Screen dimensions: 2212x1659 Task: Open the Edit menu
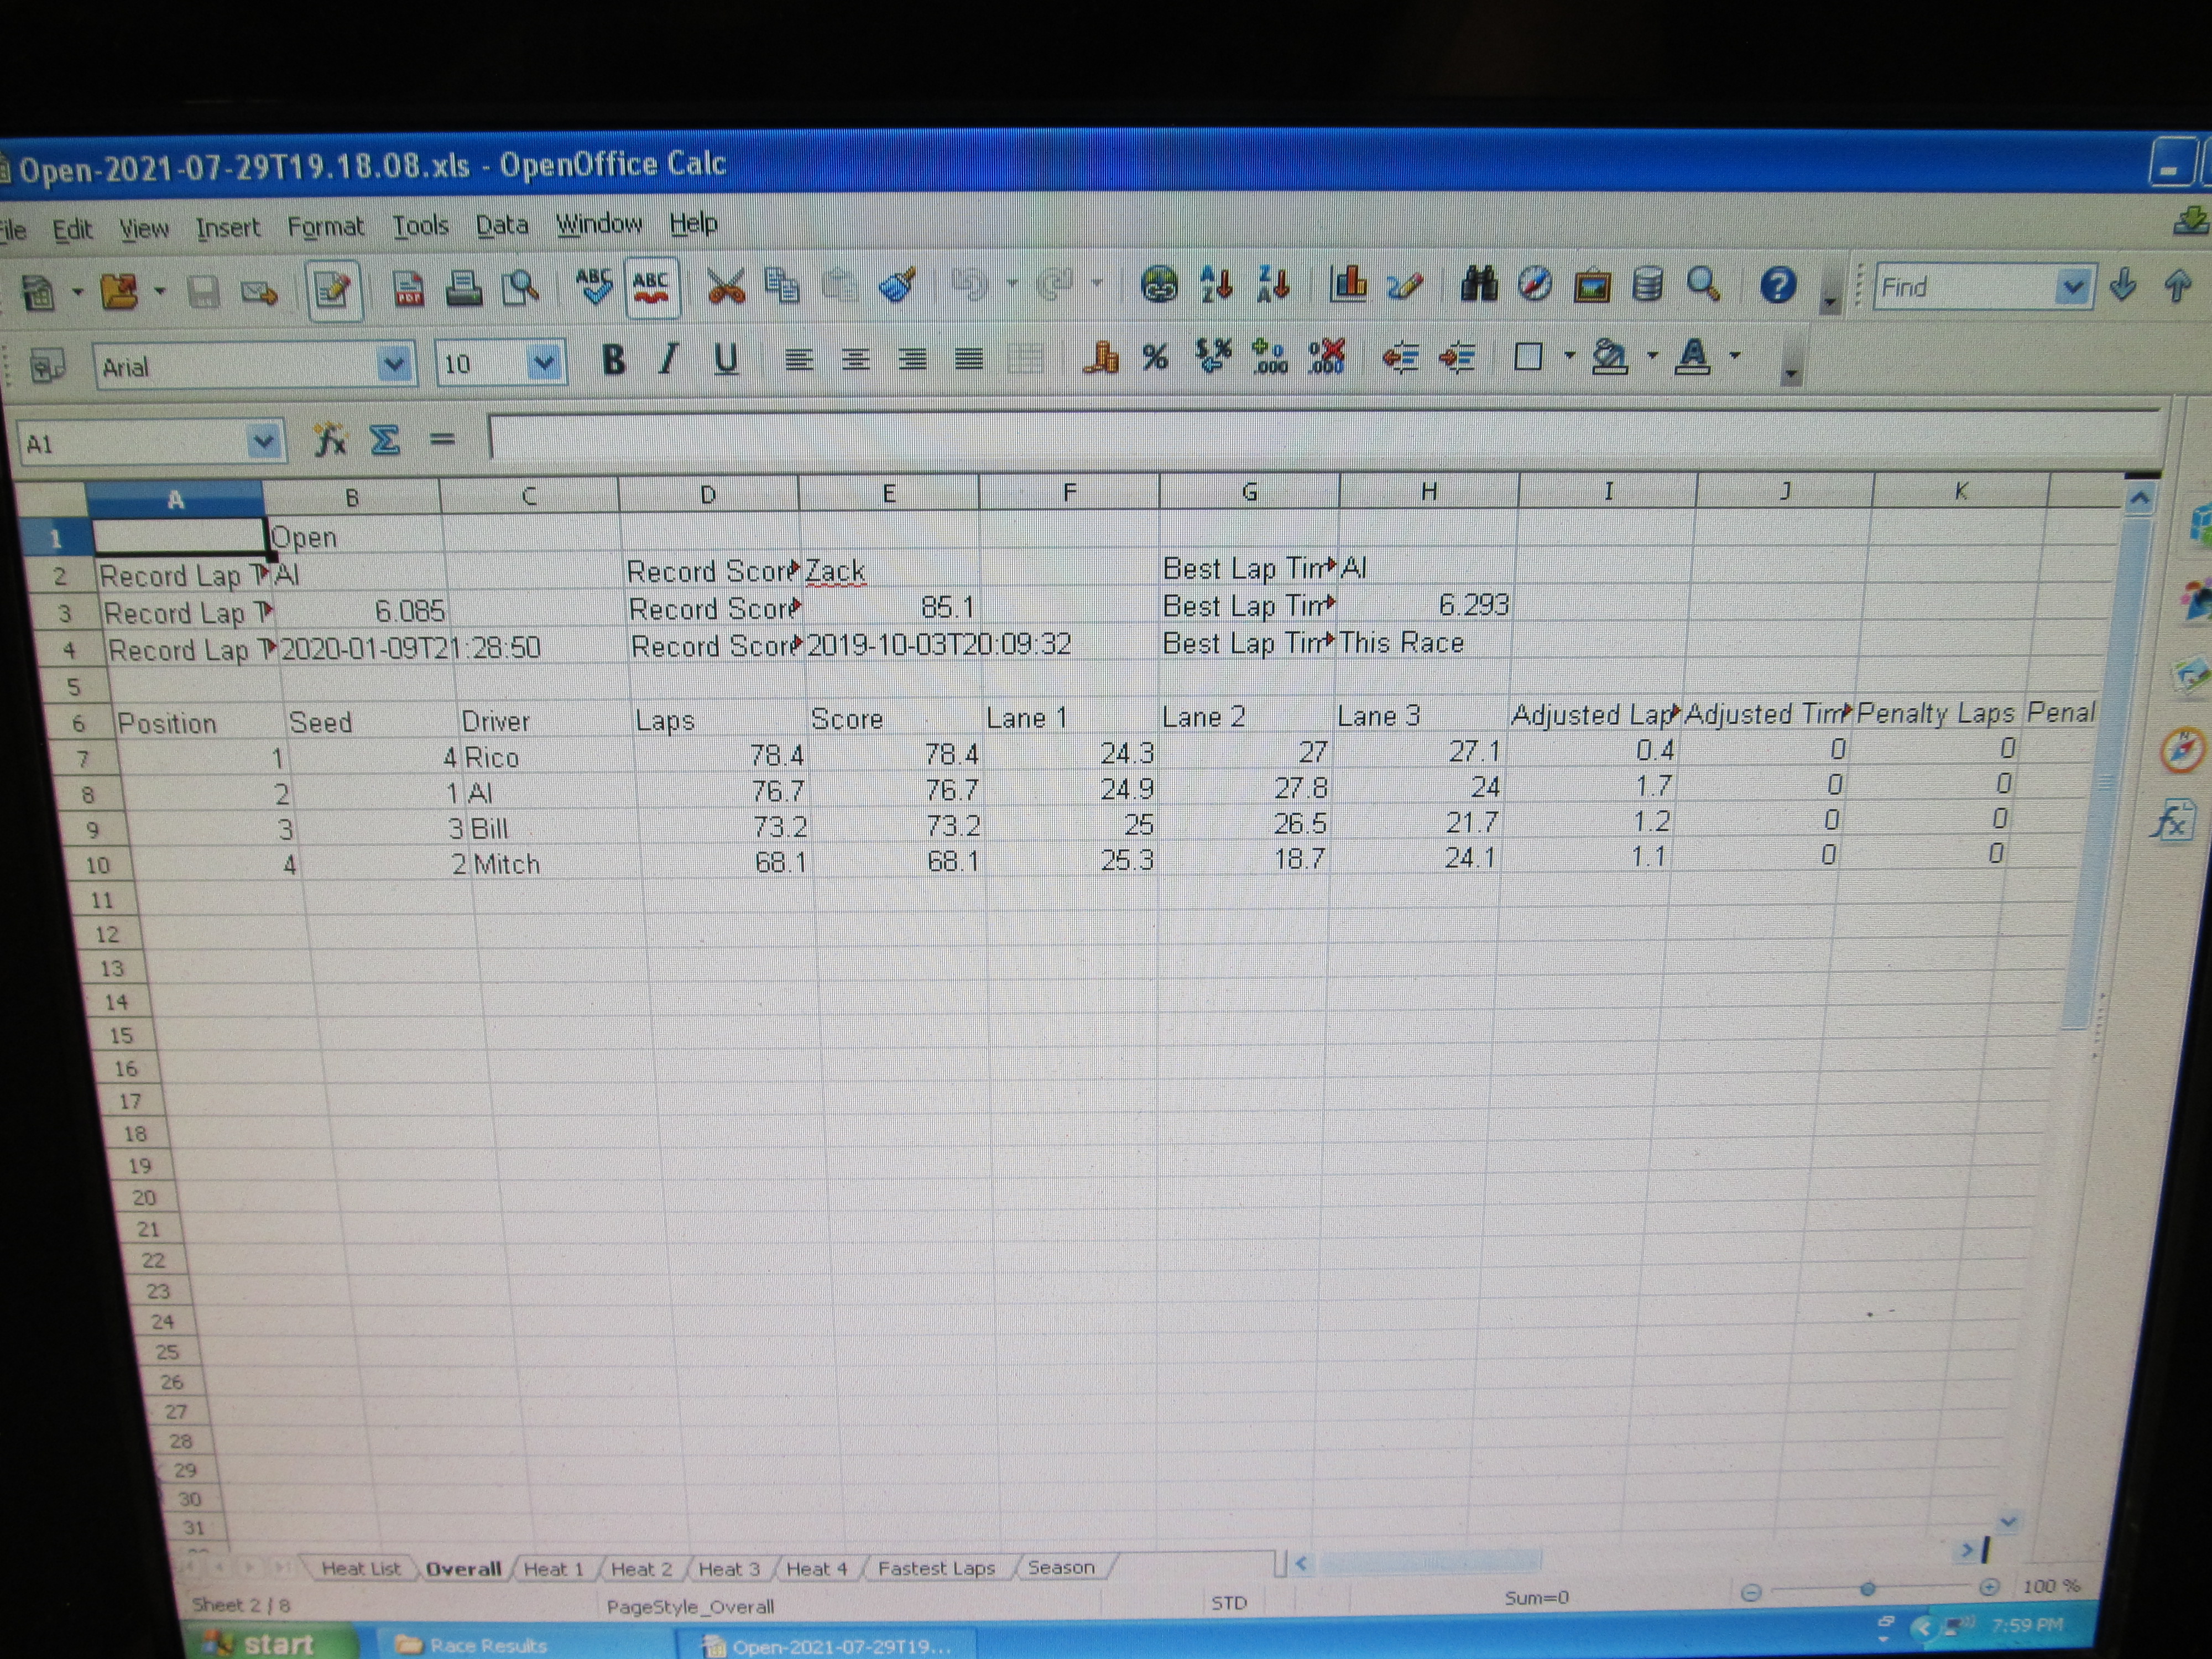[x=72, y=229]
